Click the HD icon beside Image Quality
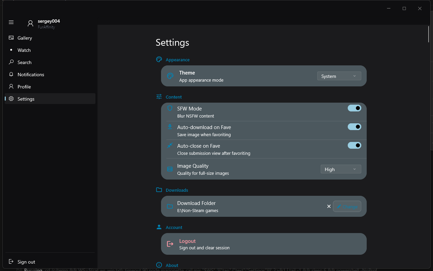The image size is (433, 271). point(170,169)
